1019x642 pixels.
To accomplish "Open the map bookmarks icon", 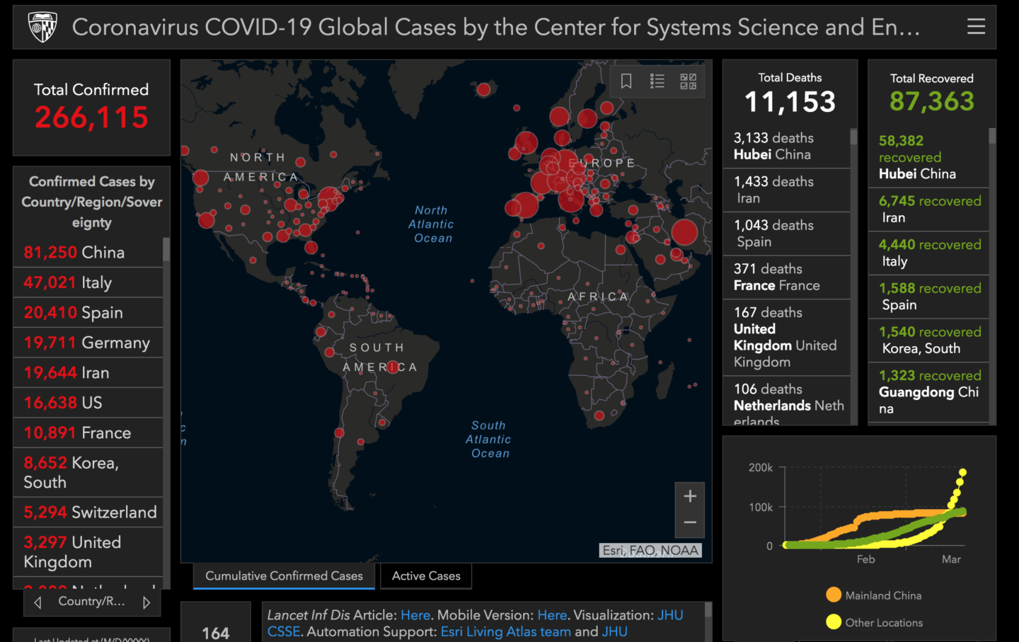I will click(x=626, y=81).
